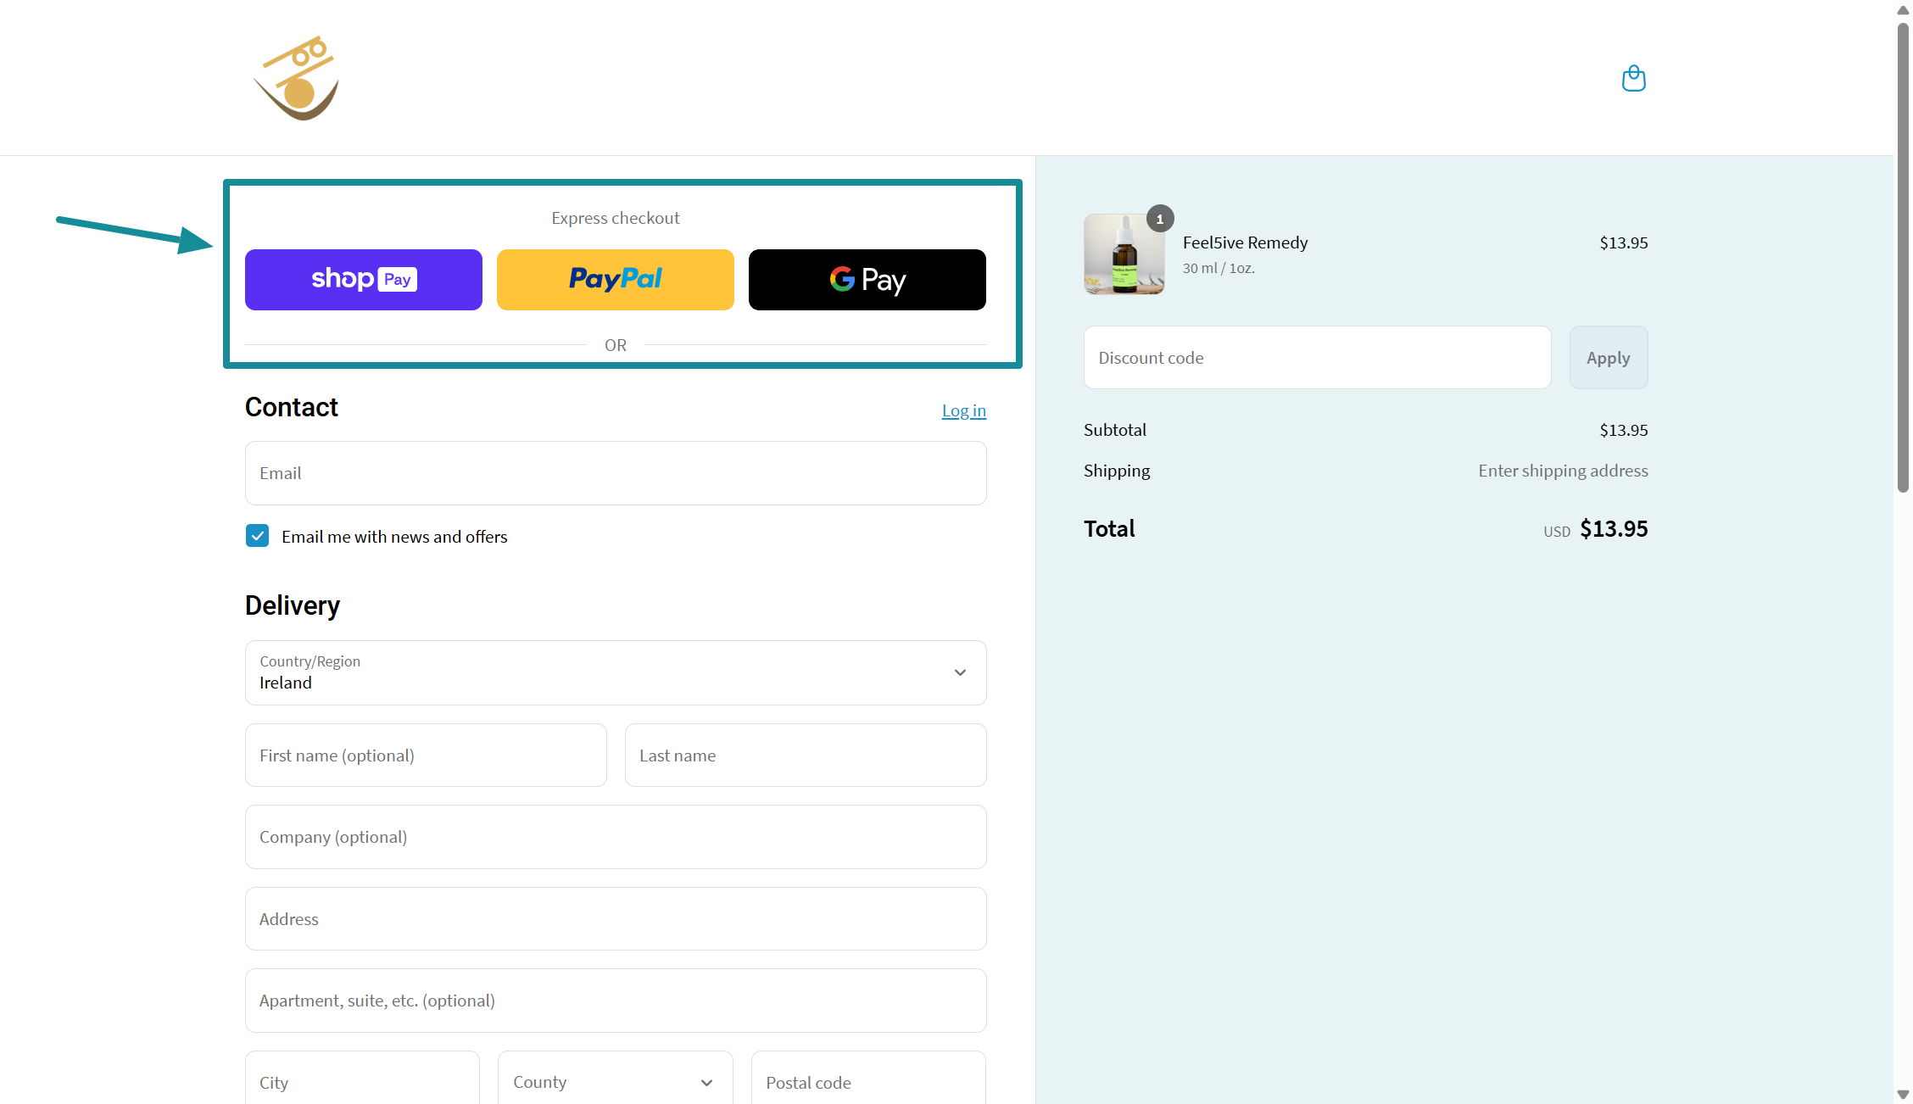This screenshot has height=1104, width=1913.
Task: Select Google Pay express checkout
Action: [x=867, y=280]
